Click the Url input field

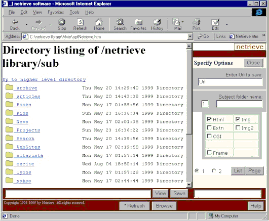(230, 82)
